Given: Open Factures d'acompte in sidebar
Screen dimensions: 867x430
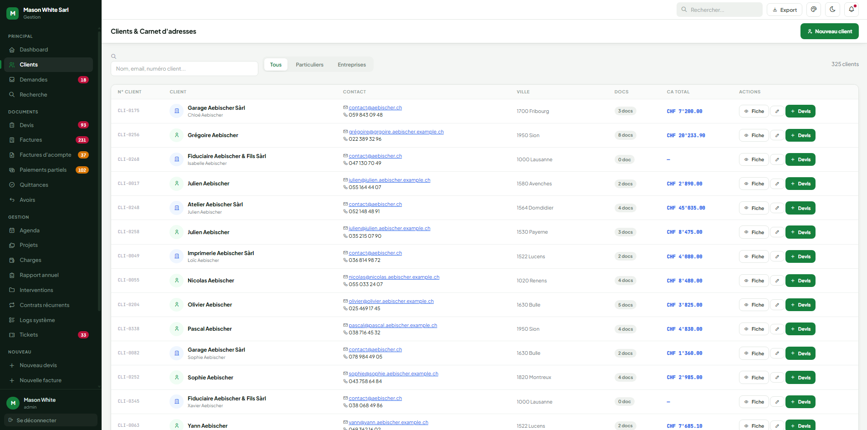Looking at the screenshot, I should coord(49,155).
